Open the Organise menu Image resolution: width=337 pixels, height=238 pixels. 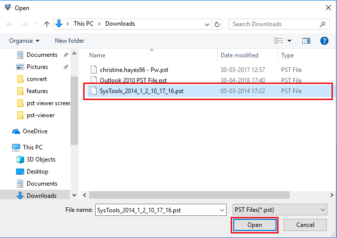point(24,41)
